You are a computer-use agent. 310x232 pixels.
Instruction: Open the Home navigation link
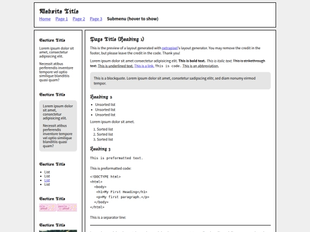click(45, 19)
